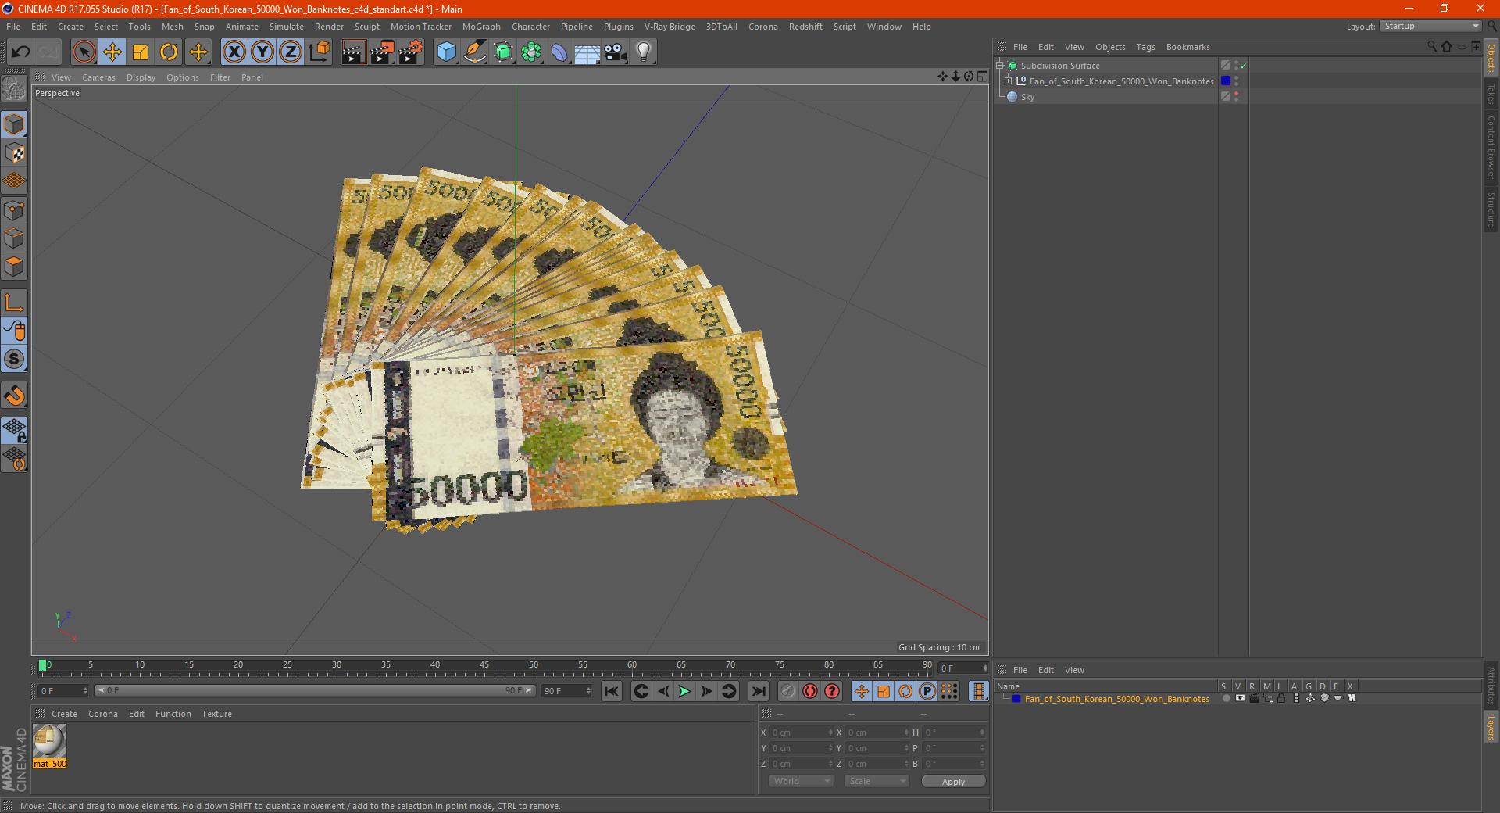Go to start of animation
This screenshot has width=1500, height=813.
tap(612, 691)
